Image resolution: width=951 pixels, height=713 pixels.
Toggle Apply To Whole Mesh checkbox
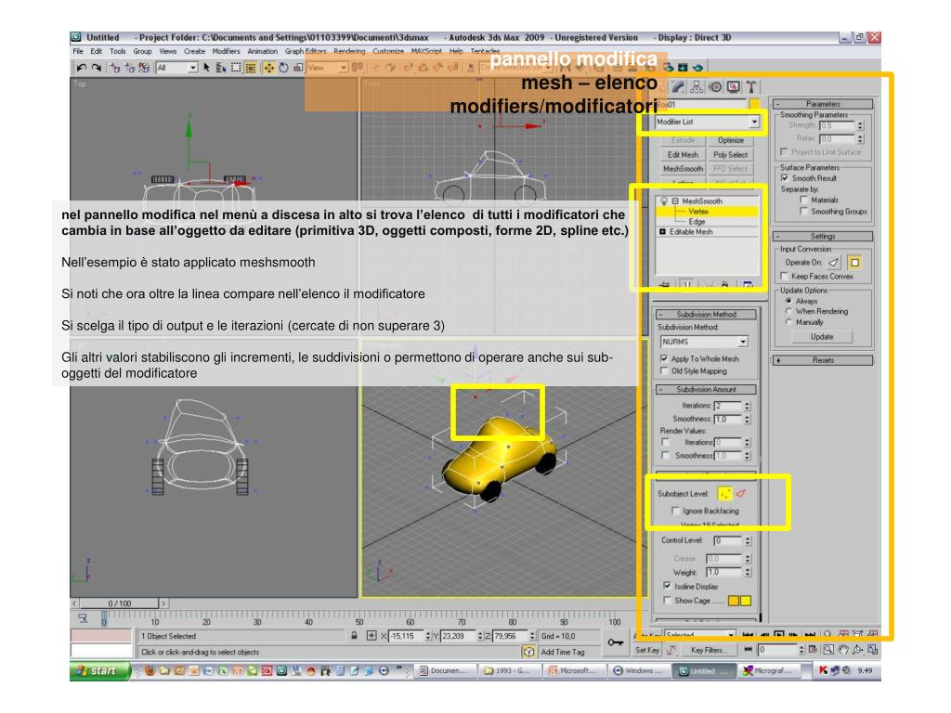click(x=664, y=358)
